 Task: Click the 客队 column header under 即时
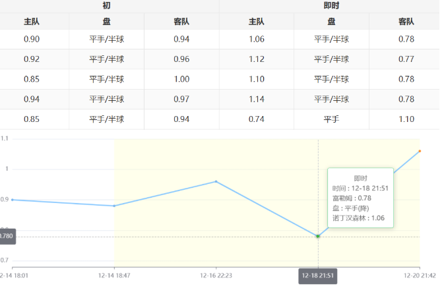[406, 21]
